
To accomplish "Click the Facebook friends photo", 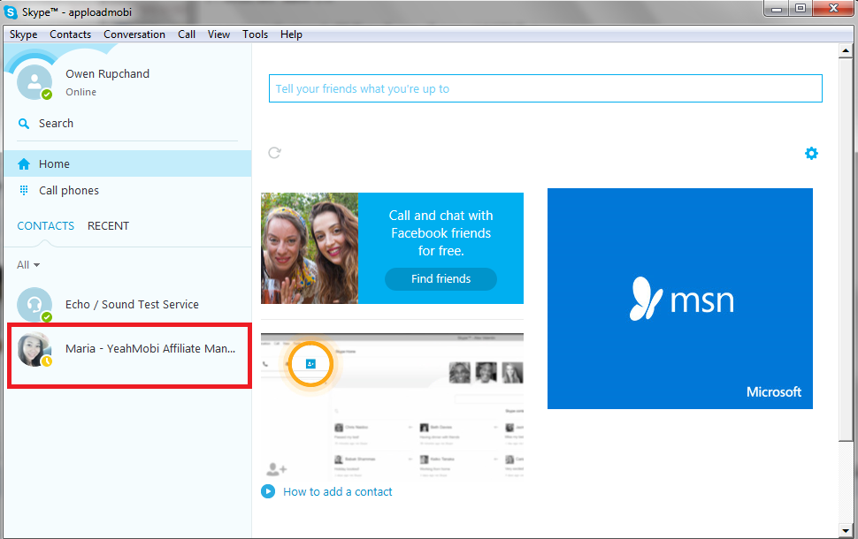I will (310, 248).
